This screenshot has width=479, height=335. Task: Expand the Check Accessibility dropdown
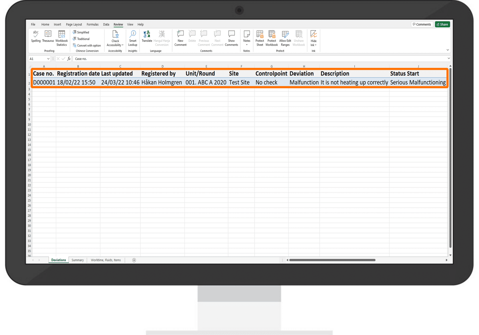click(115, 45)
